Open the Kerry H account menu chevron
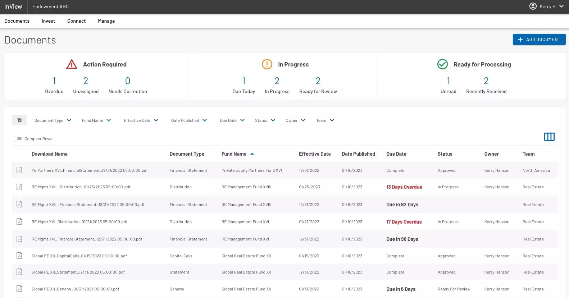The image size is (569, 298). pos(561,6)
